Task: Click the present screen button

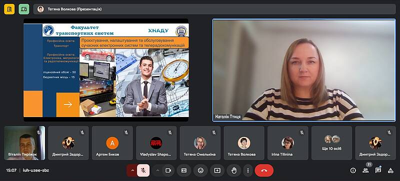Action: point(217,170)
